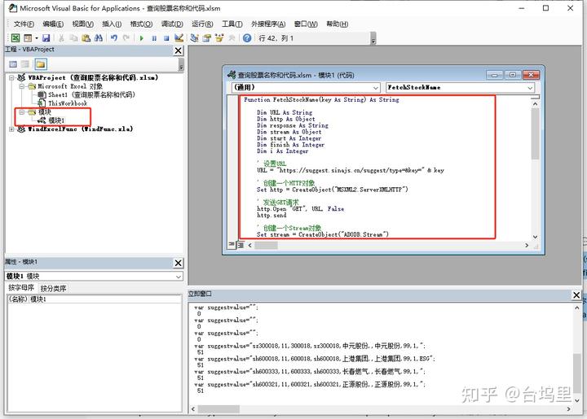Screen dimensions: 587x419
Task: Close the 属性 - 模块1 properties panel
Action: pyautogui.click(x=179, y=263)
